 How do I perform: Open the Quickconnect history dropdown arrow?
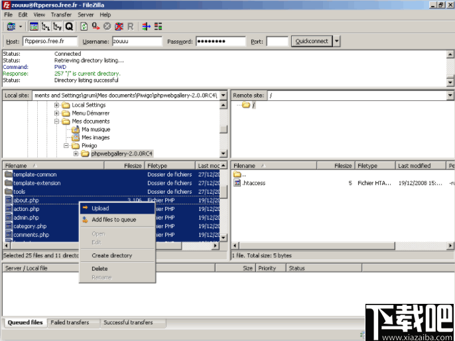(x=337, y=41)
